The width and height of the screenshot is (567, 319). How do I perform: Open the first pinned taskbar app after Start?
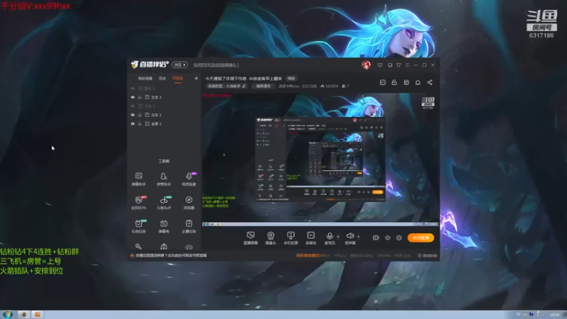[24, 314]
